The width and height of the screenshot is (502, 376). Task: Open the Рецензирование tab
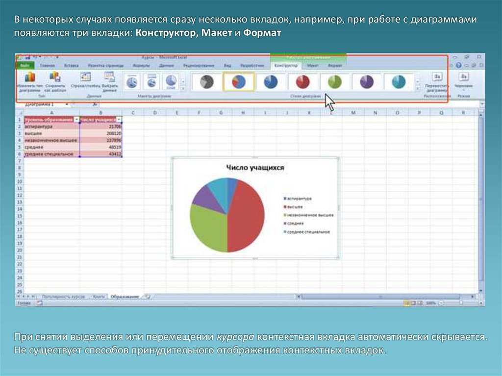(x=199, y=65)
